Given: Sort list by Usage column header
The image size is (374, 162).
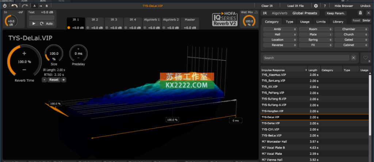Looking at the screenshot, I should [x=364, y=70].
